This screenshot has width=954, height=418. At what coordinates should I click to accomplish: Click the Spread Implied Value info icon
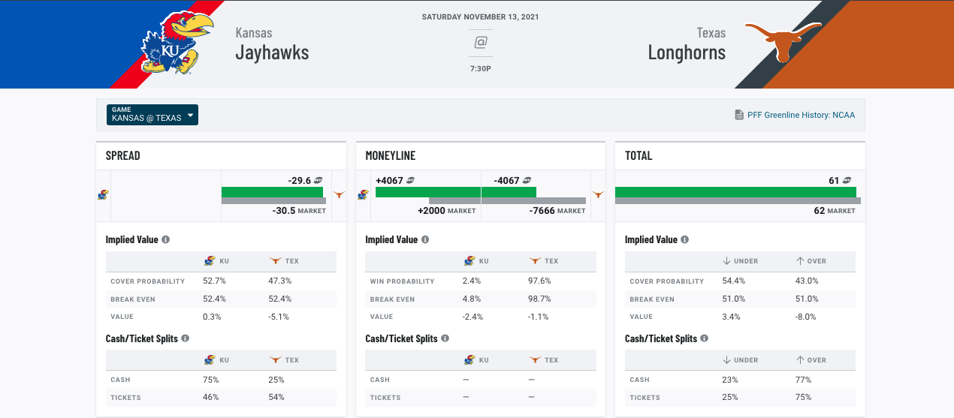(x=166, y=240)
